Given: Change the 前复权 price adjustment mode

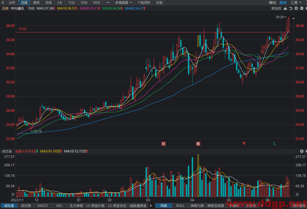Looking at the screenshot, I should (276, 8).
